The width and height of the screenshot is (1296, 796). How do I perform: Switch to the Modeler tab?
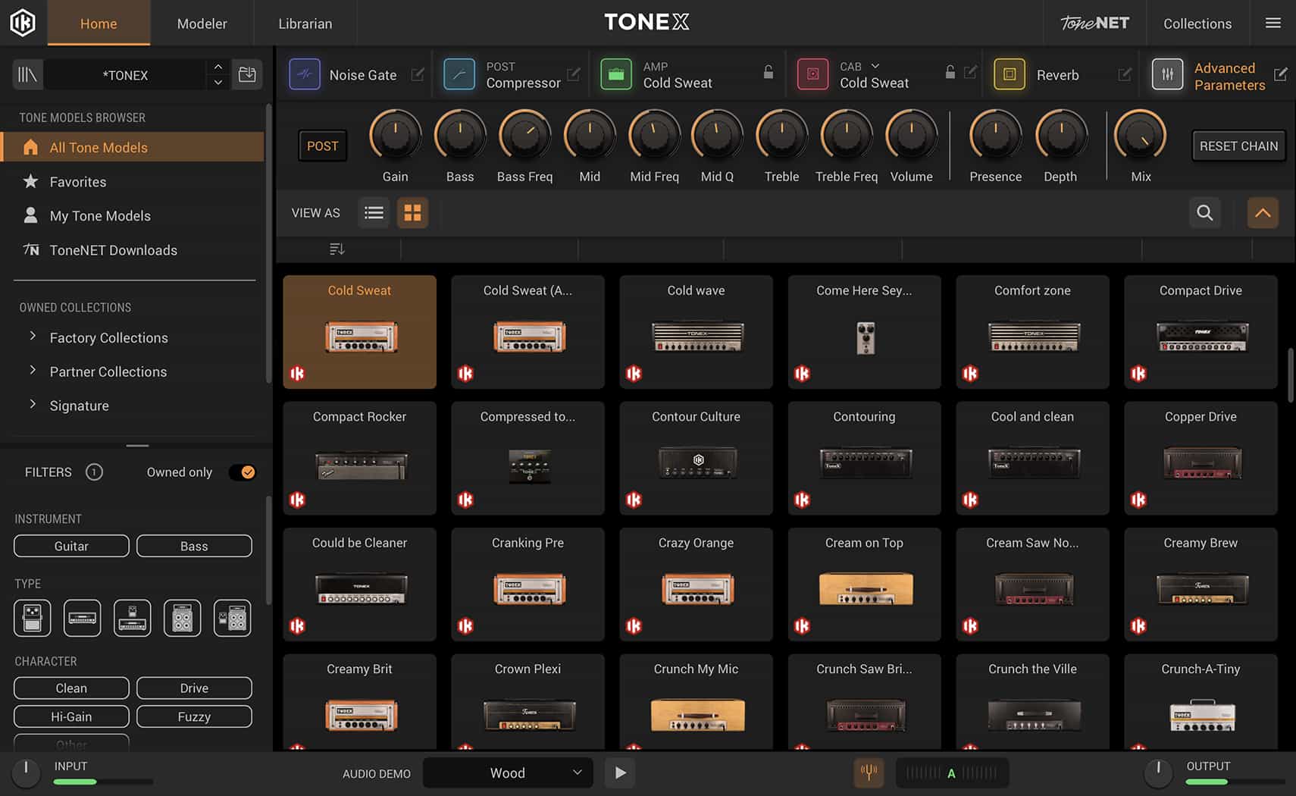[202, 24]
